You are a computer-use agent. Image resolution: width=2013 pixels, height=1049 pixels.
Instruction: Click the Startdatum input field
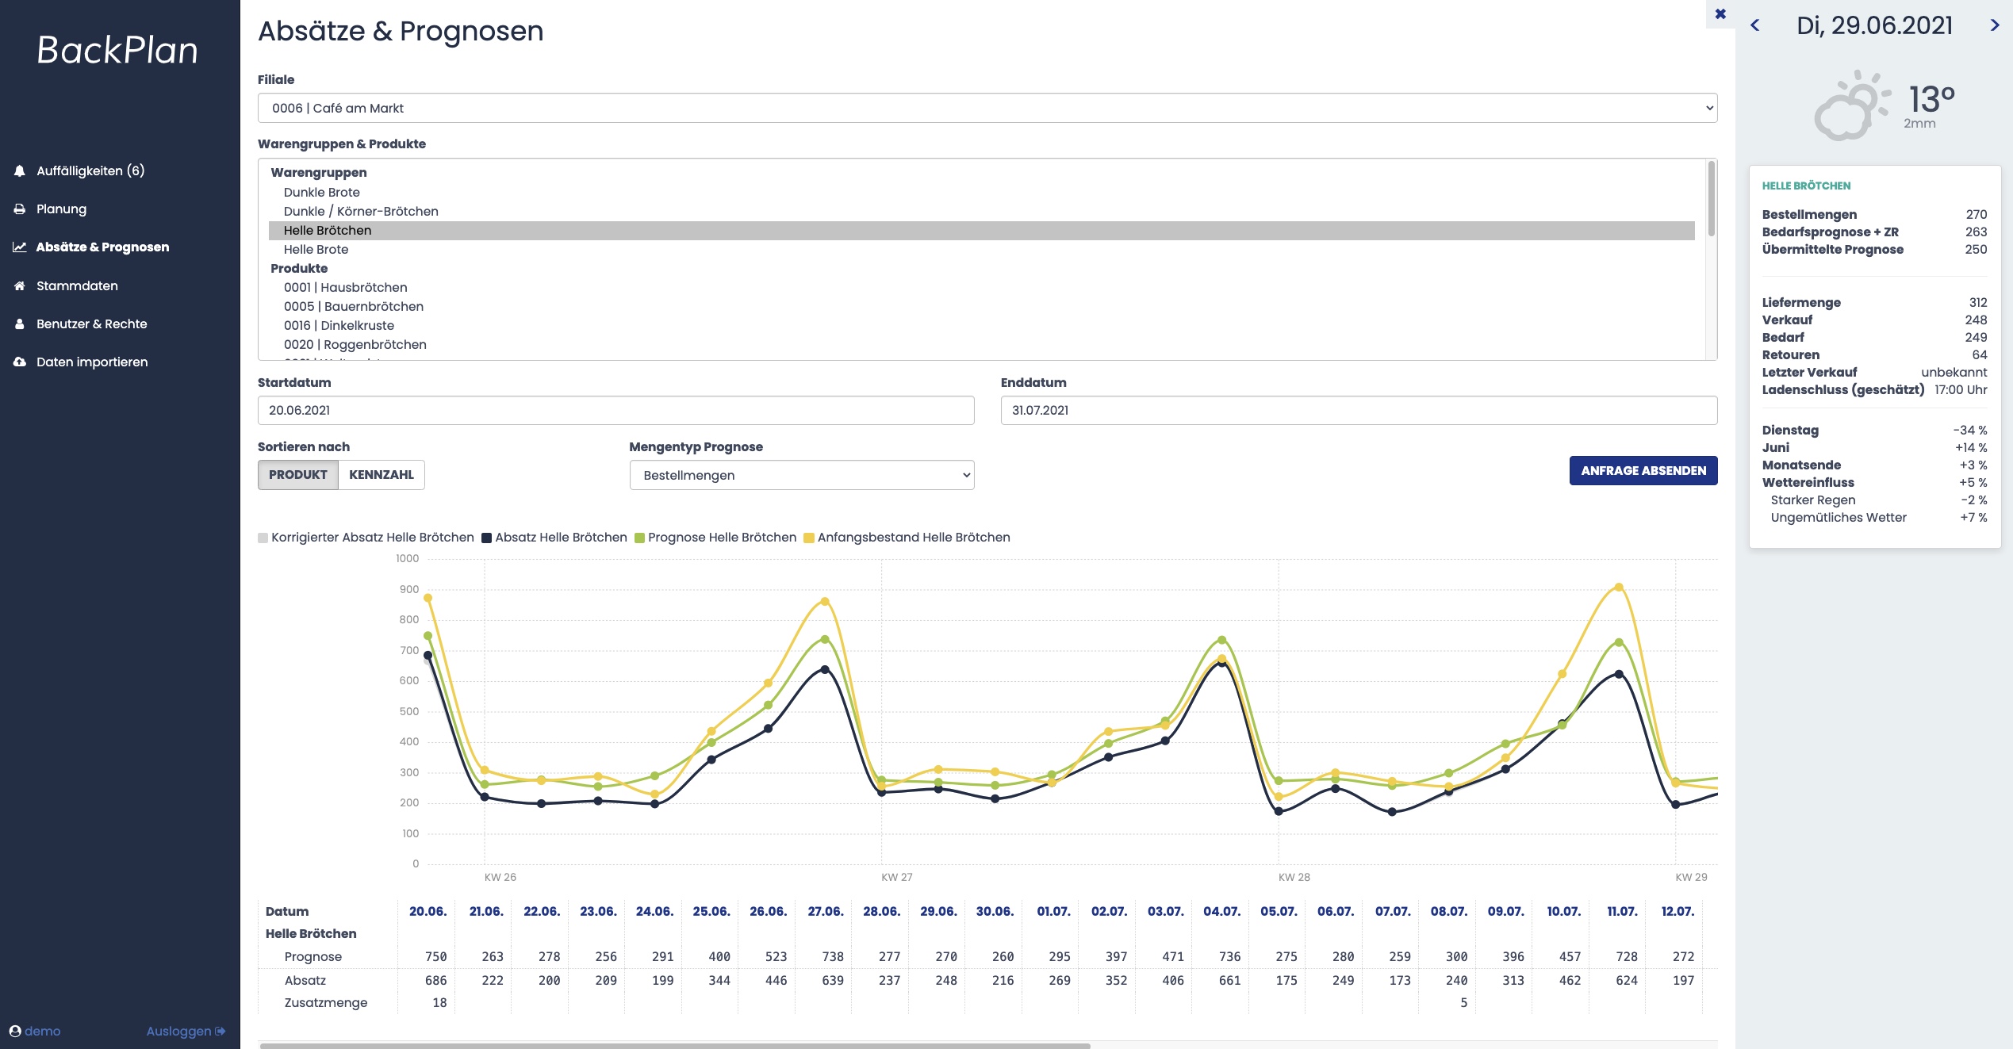click(616, 410)
